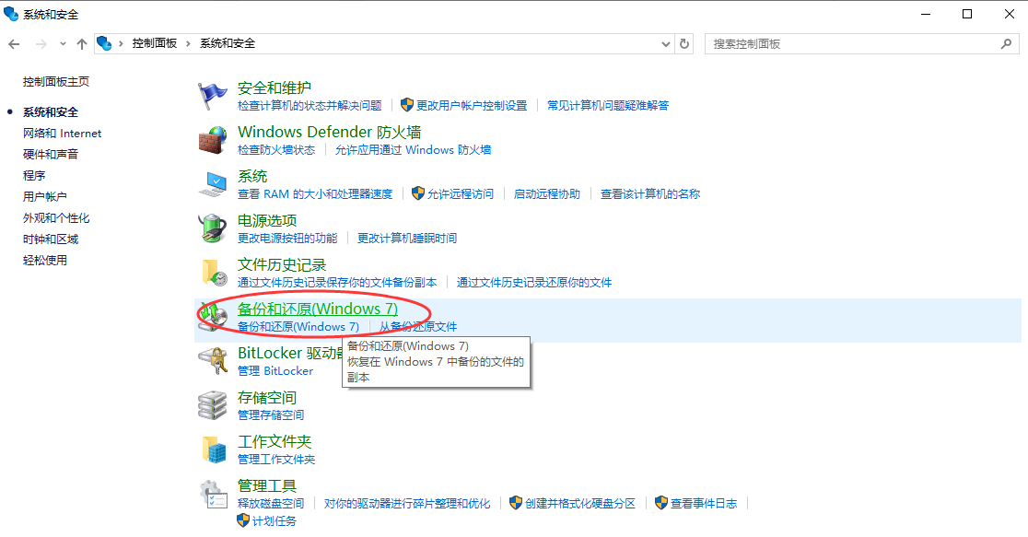Open 备份和还原(Windows 7)

tap(320, 309)
